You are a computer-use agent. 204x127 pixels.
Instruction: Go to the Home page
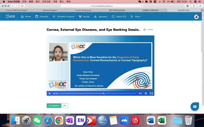26,17
